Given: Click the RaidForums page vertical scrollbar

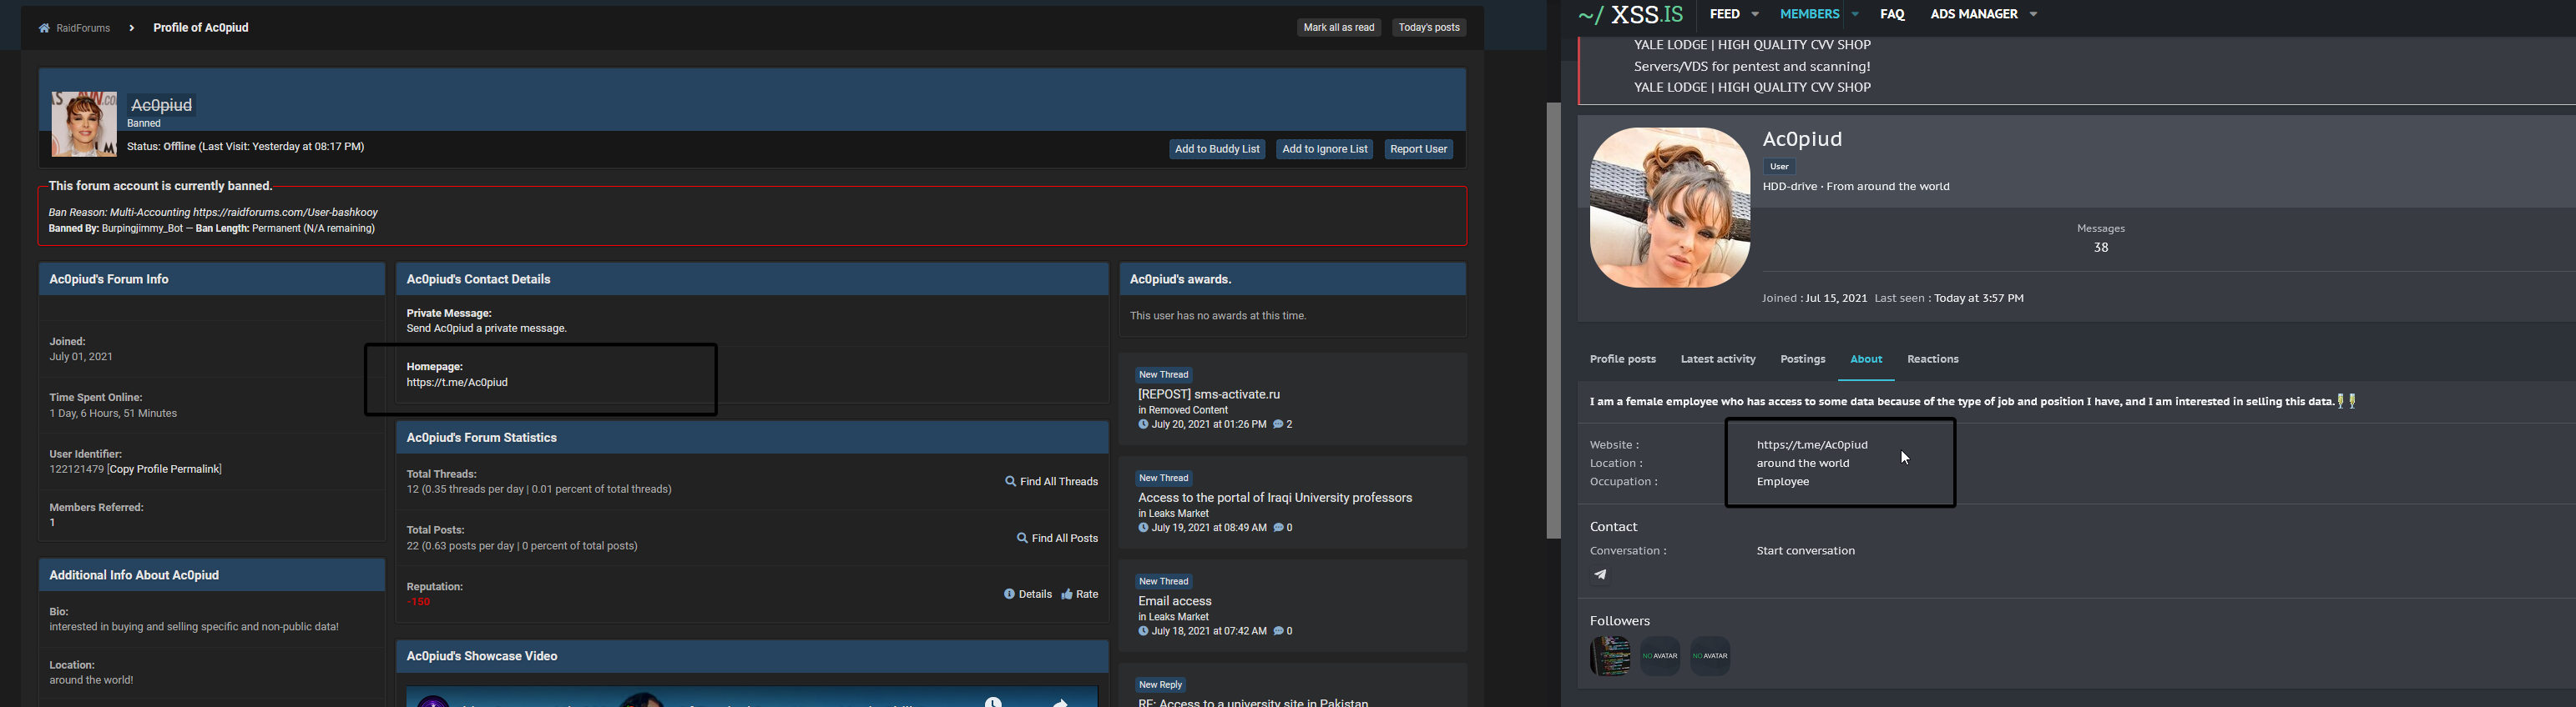Looking at the screenshot, I should tap(1553, 319).
